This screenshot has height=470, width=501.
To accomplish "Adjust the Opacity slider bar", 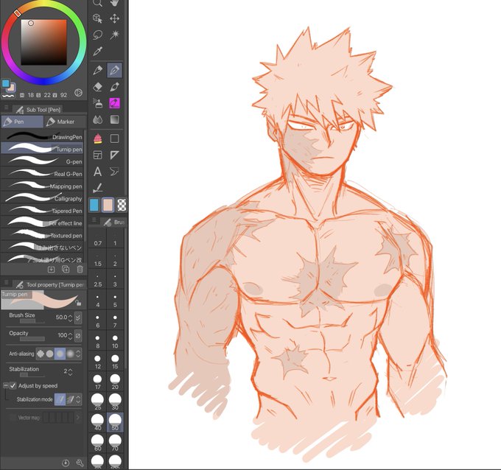I will coord(32,339).
